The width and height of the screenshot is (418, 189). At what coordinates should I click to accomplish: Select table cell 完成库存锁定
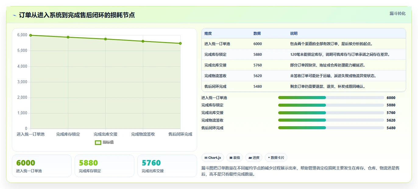pyautogui.click(x=215, y=55)
